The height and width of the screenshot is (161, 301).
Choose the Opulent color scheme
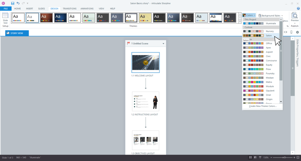click(x=261, y=91)
